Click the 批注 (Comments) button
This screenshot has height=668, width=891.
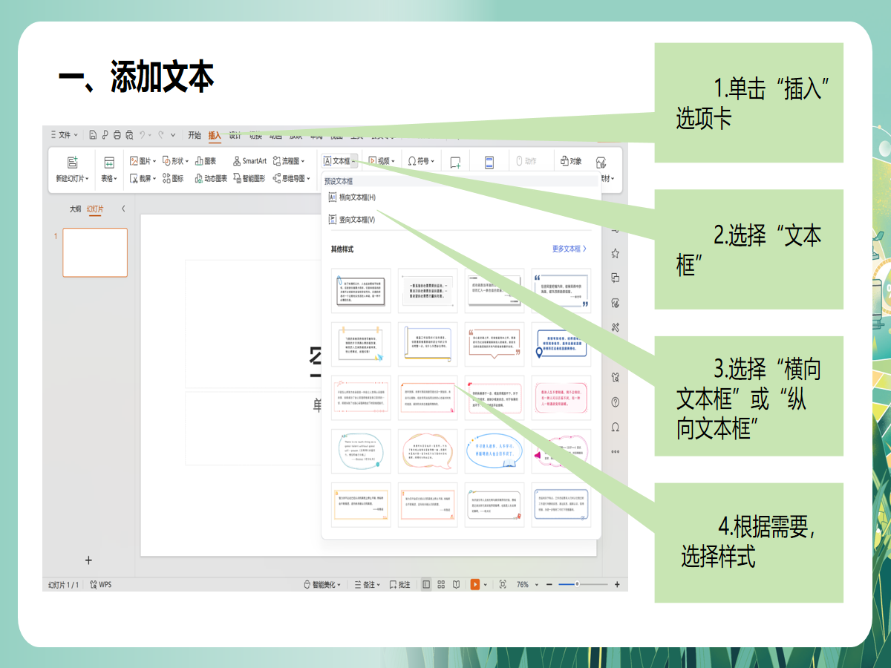399,585
